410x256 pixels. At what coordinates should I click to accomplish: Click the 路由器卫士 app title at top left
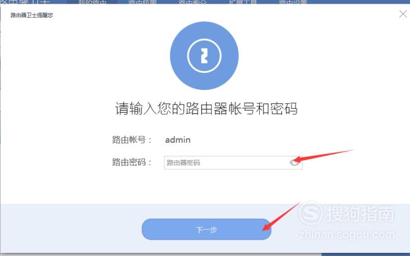(25, 2)
